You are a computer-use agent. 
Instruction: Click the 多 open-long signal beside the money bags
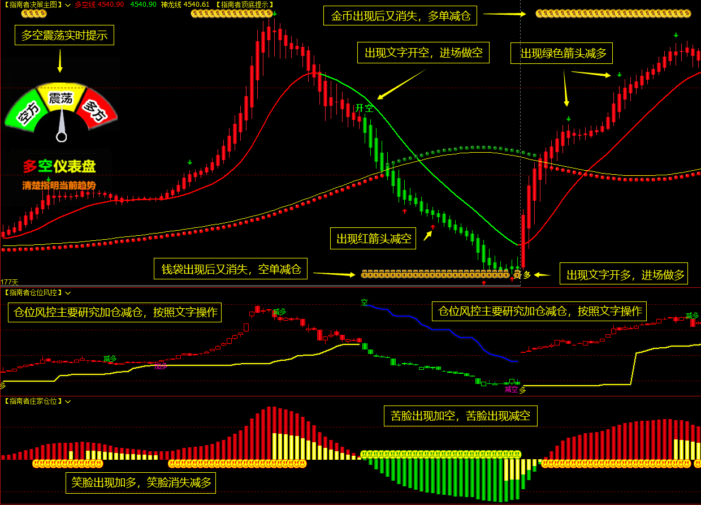527,275
